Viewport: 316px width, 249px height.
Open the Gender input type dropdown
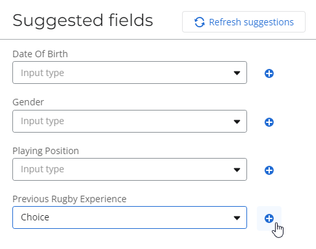click(x=129, y=121)
